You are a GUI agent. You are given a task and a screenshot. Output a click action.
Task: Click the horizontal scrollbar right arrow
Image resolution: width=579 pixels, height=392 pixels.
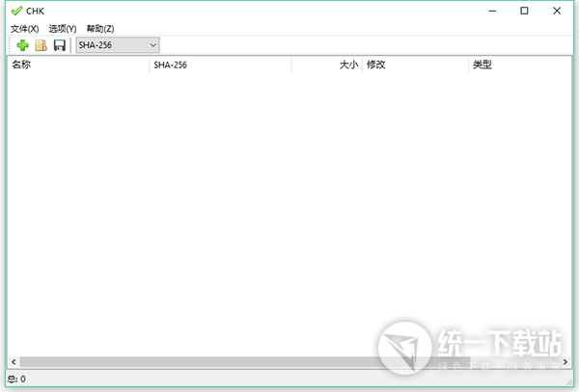point(565,362)
